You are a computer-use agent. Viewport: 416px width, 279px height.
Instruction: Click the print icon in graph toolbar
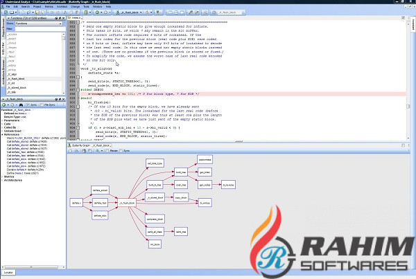click(76, 151)
